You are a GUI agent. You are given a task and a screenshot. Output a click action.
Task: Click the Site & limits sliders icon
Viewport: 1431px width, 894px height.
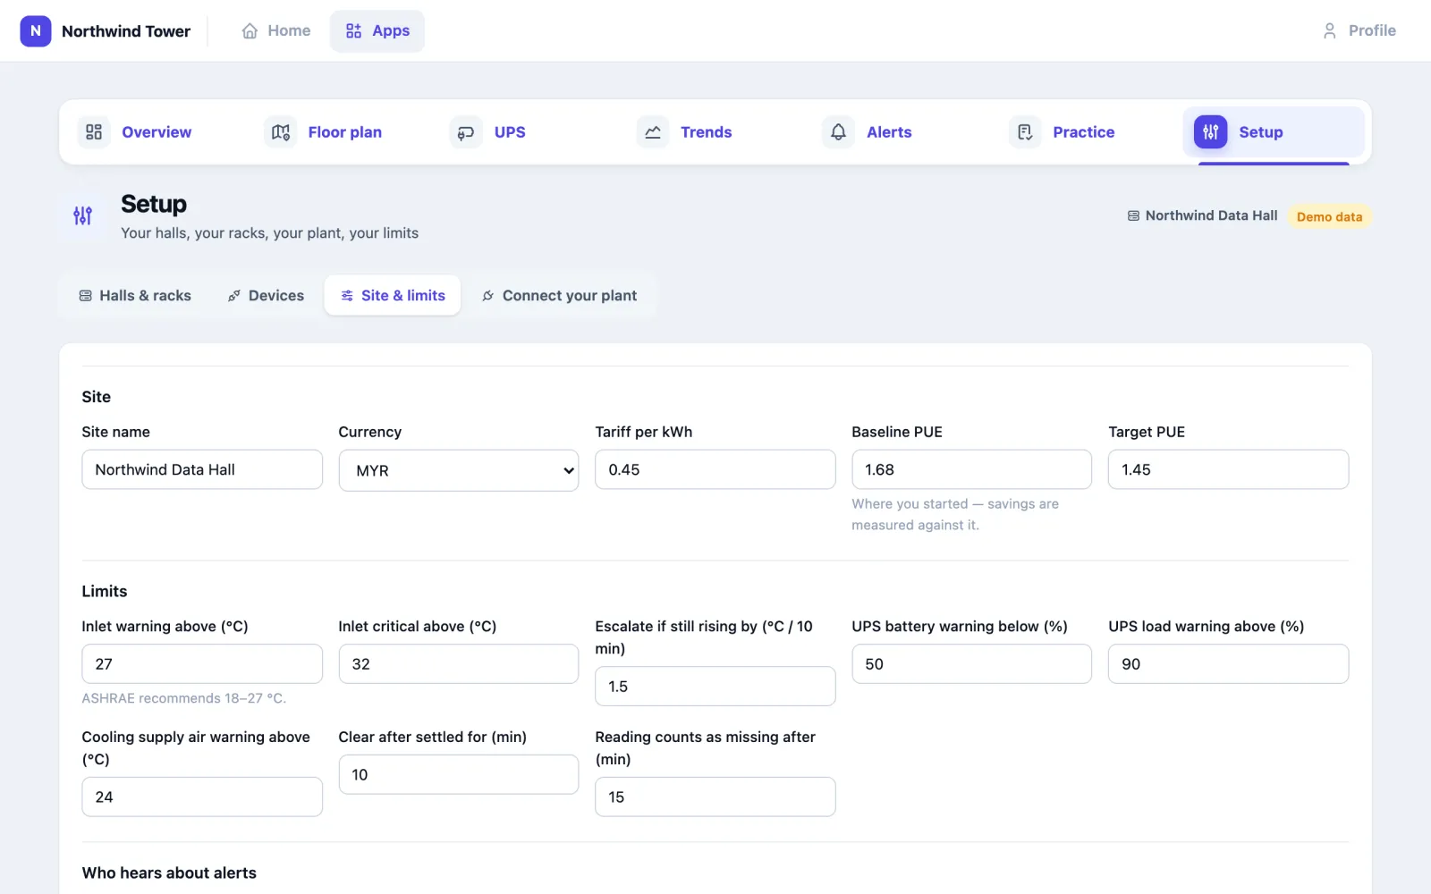tap(347, 296)
